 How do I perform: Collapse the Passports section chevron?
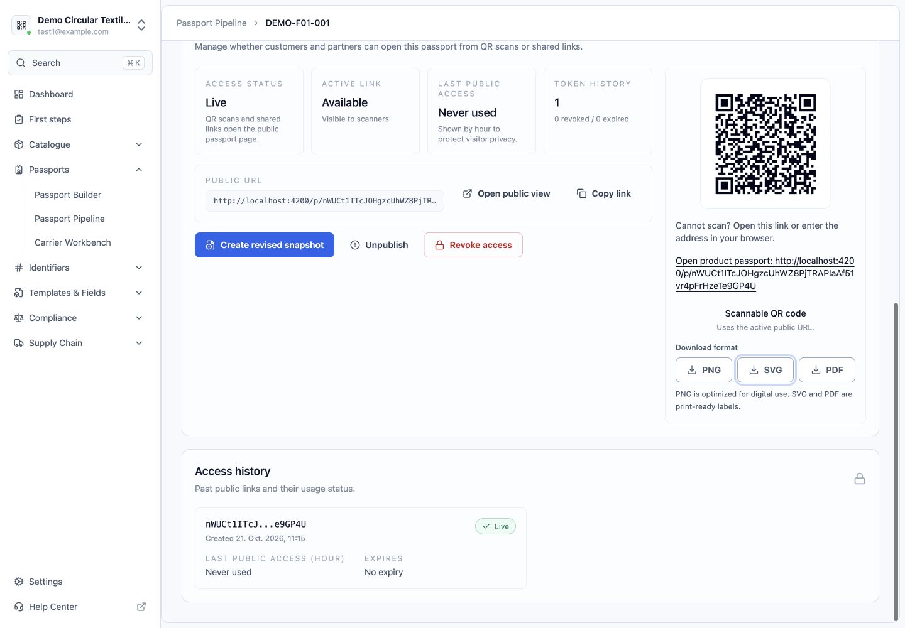139,170
